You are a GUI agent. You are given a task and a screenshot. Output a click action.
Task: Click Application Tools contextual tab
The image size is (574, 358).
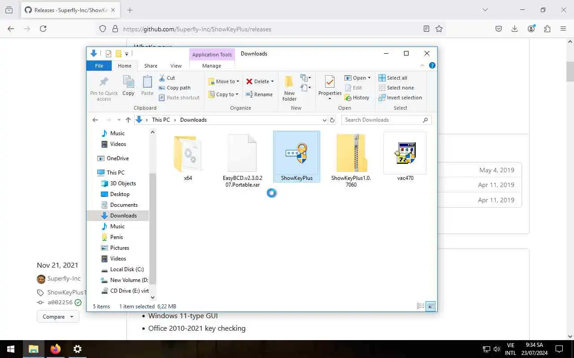[212, 55]
